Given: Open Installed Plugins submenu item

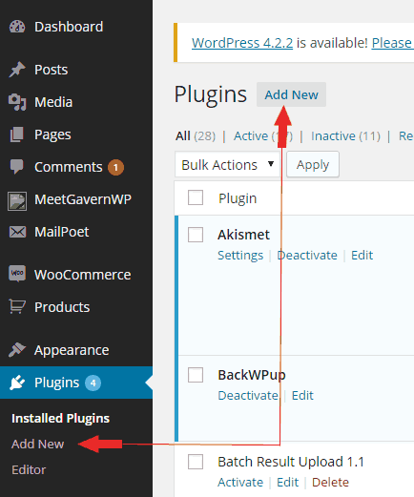Looking at the screenshot, I should [x=60, y=419].
